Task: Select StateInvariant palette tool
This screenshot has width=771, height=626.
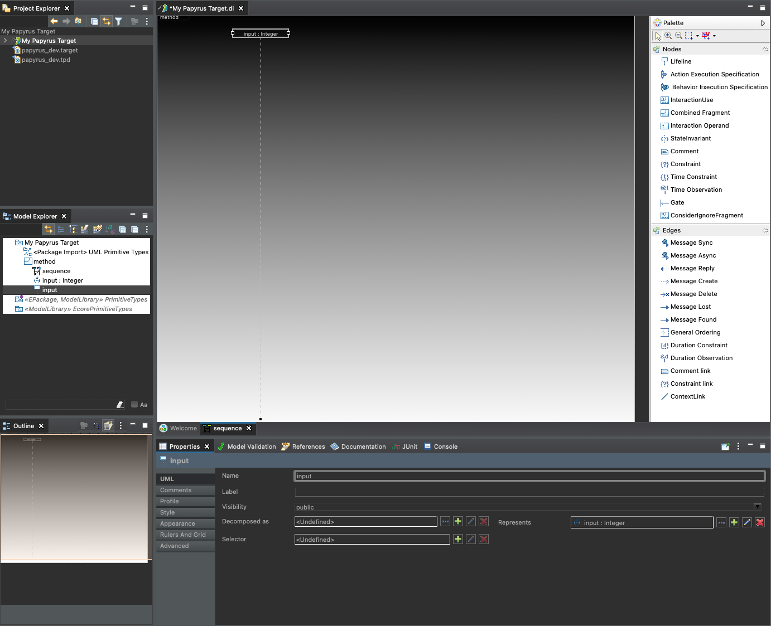Action: [x=686, y=138]
